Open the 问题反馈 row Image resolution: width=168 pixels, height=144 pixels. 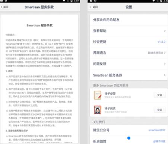tap(129, 64)
